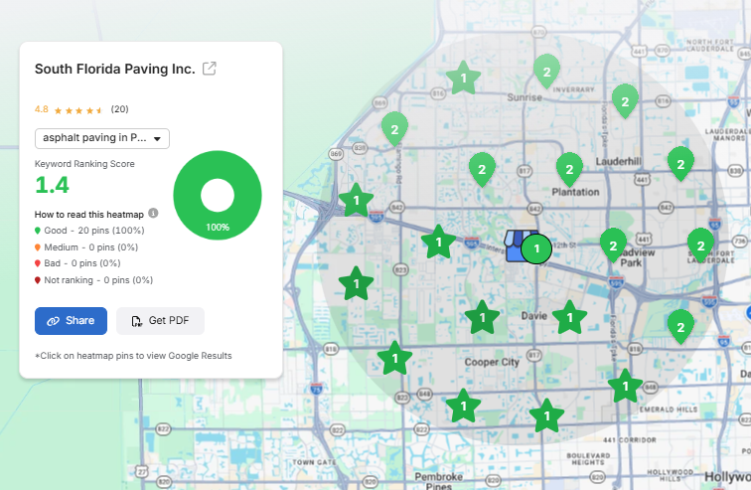This screenshot has height=490, width=751.
Task: Click the Keyword Ranking Score value 1.4
Action: tap(53, 185)
